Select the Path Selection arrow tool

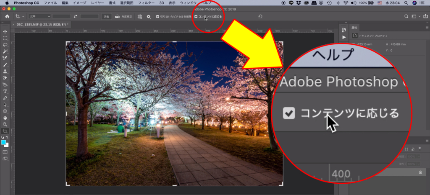5,105
